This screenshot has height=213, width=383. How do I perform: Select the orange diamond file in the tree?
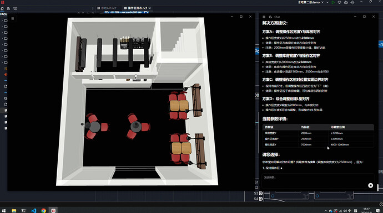[x=6, y=75]
